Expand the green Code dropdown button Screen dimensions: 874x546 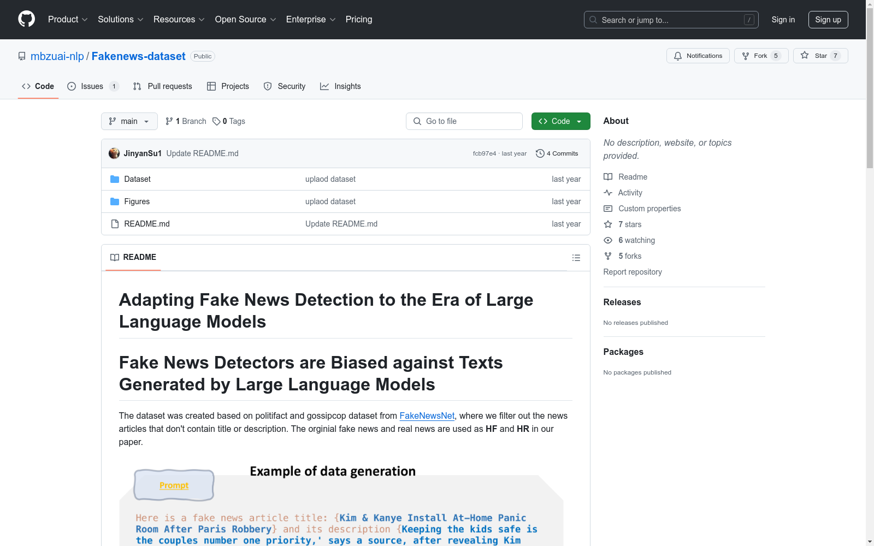560,121
